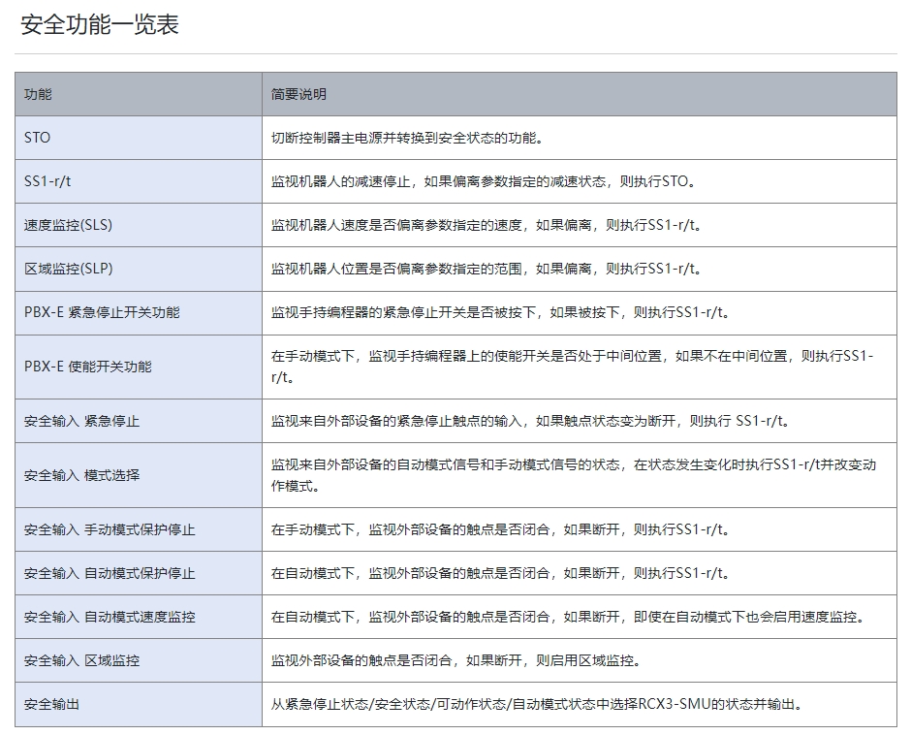Select the 安全输出 function cell
The width and height of the screenshot is (911, 735).
[x=139, y=704]
